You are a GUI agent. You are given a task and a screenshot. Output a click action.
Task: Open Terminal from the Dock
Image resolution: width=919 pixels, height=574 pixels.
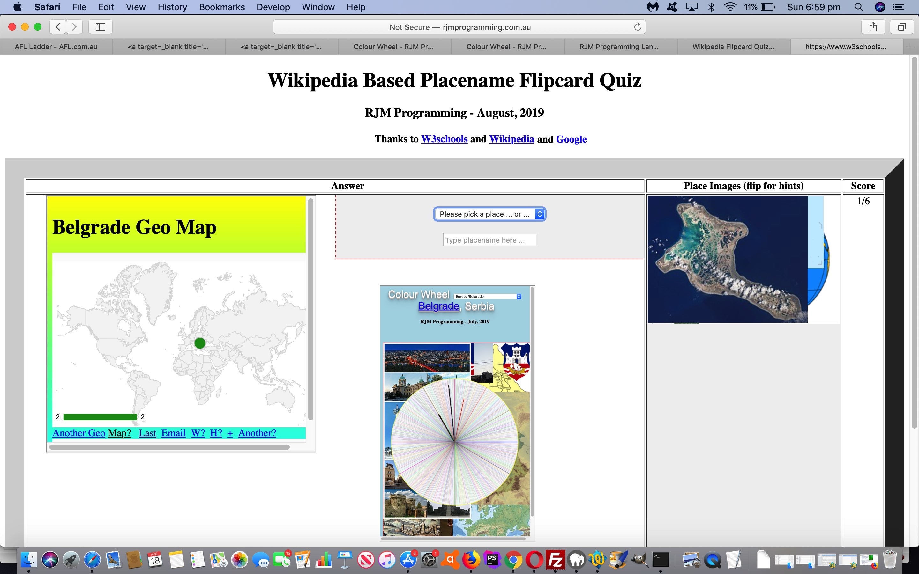click(x=661, y=559)
